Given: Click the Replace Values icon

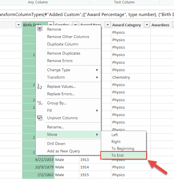Looking at the screenshot, I should [40, 86].
